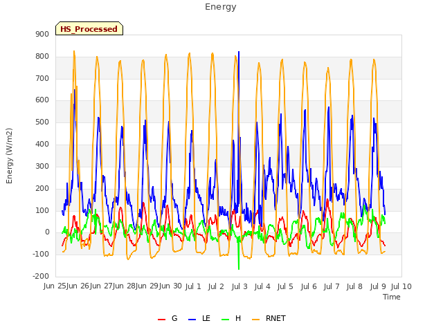Click the Jun 30 x-axis date label
The image size is (443, 332).
click(x=170, y=286)
